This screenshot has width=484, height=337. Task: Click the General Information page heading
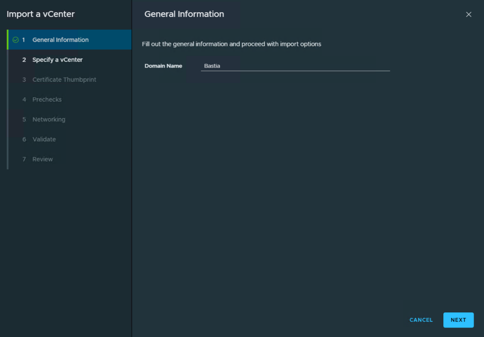click(184, 14)
